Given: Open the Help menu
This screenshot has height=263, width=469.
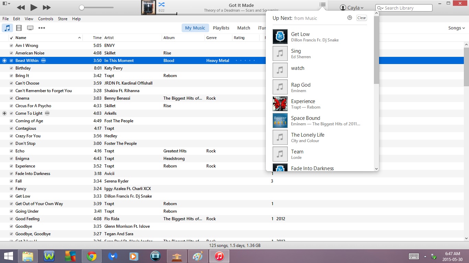Looking at the screenshot, I should pyautogui.click(x=77, y=19).
